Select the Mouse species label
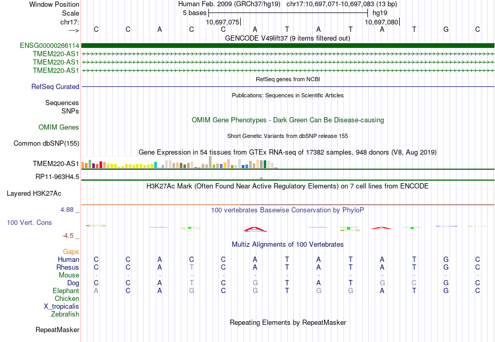The image size is (495, 342). click(69, 275)
